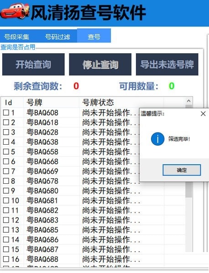The height and width of the screenshot is (273, 209).
Task: Close the 温馨提示 dialog with X
Action: (x=203, y=114)
